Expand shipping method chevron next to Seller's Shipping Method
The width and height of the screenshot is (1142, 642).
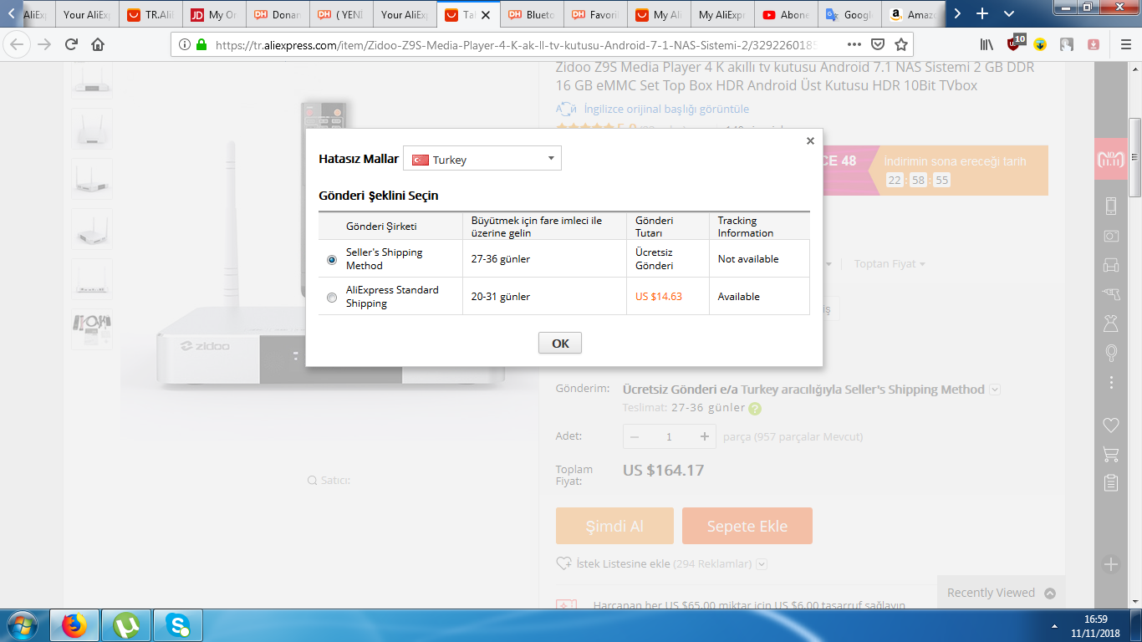995,390
